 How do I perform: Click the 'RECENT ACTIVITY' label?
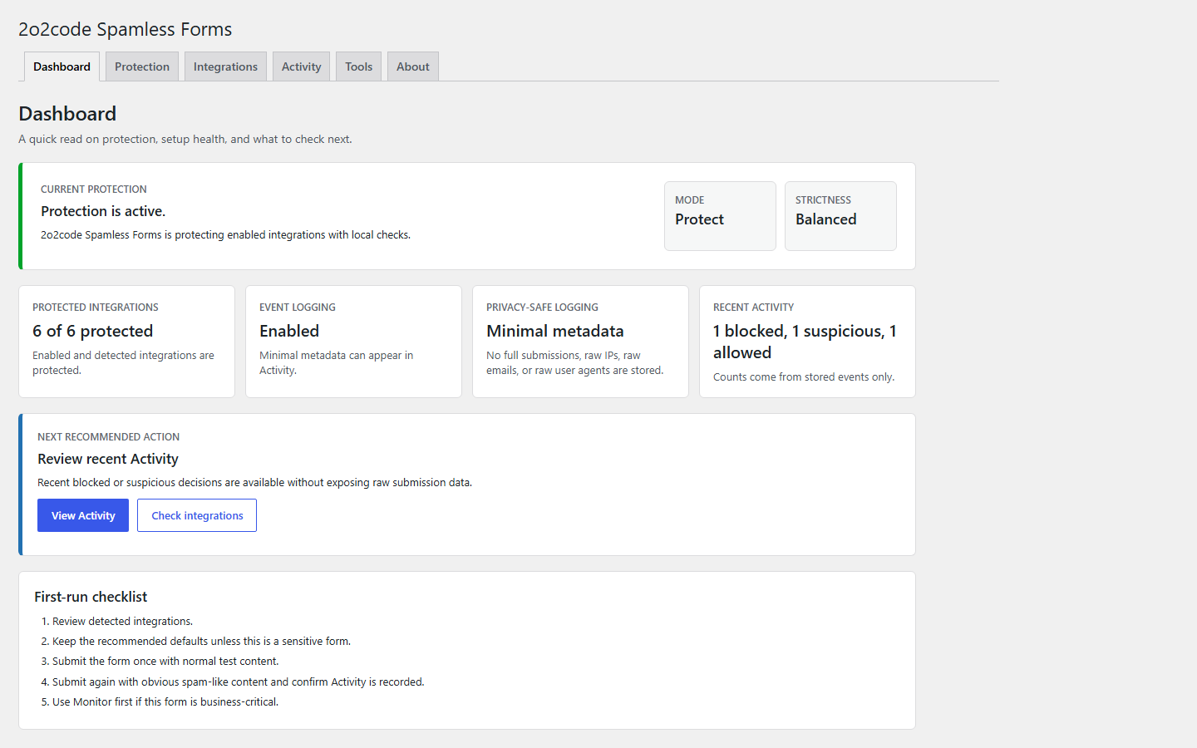click(x=753, y=308)
